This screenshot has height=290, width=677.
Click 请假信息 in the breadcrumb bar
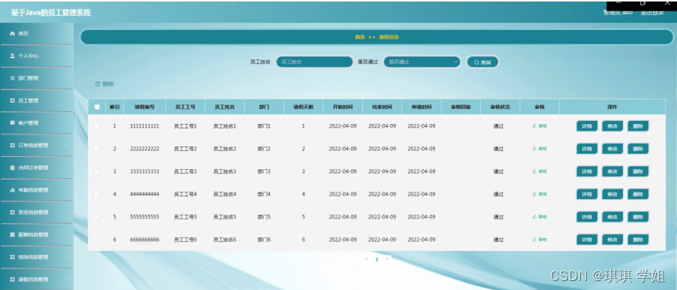388,37
